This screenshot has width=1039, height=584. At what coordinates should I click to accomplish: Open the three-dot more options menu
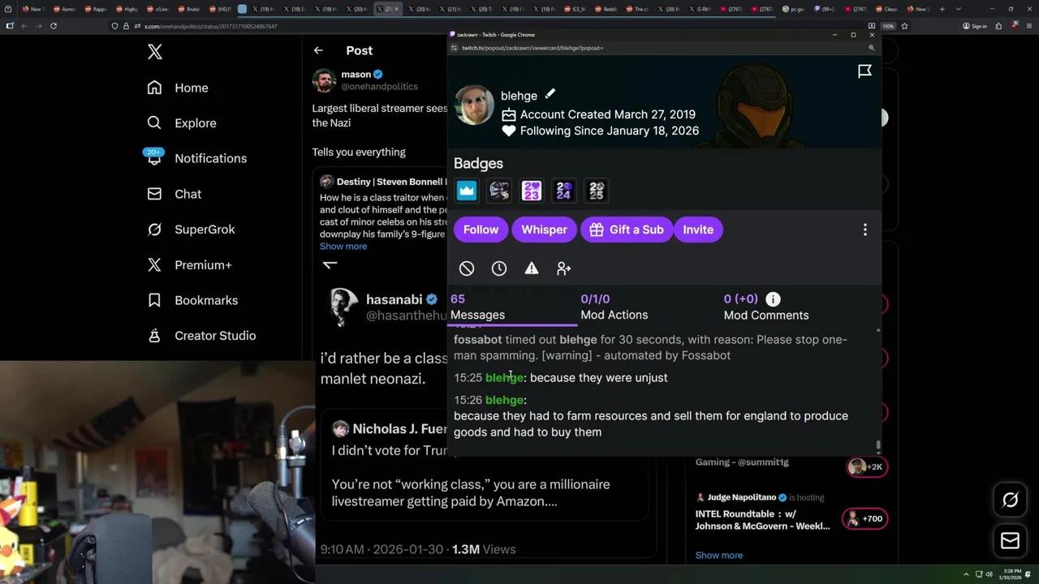[x=864, y=230]
